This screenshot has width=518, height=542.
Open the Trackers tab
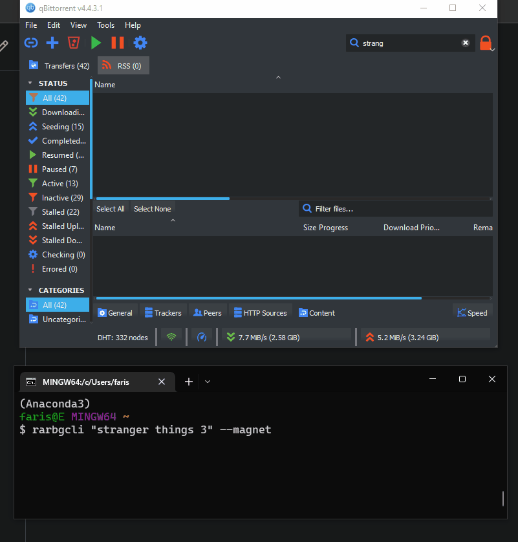tap(163, 313)
